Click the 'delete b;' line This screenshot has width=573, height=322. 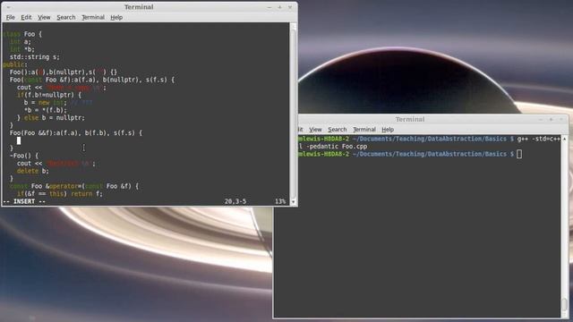click(x=33, y=171)
